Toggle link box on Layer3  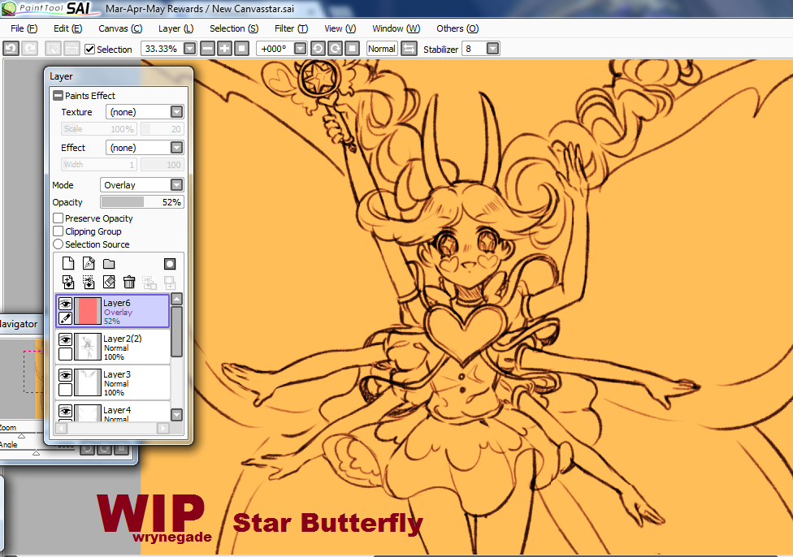65,389
